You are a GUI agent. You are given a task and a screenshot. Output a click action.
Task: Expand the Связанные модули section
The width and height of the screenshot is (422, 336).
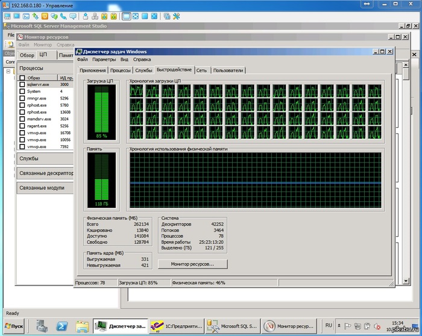45,188
